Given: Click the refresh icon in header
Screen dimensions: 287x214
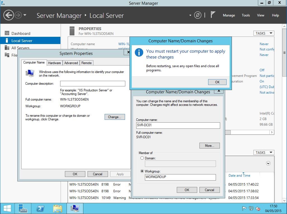Looking at the screenshot, I should click(198, 15).
